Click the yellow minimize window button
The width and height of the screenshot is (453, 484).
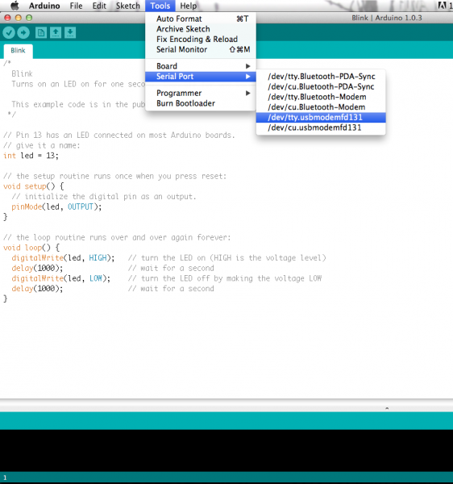(x=19, y=18)
